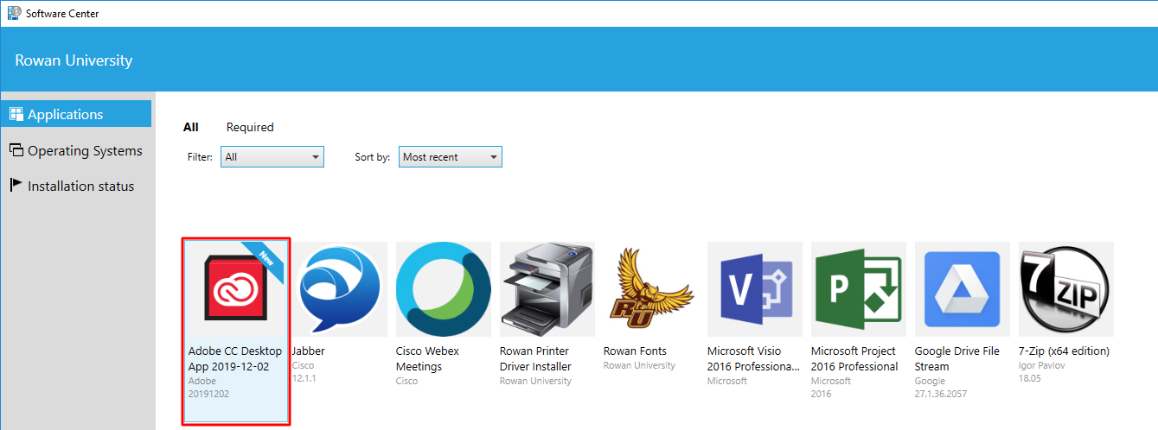1158x430 pixels.
Task: Switch to the Required tab
Action: pos(250,127)
